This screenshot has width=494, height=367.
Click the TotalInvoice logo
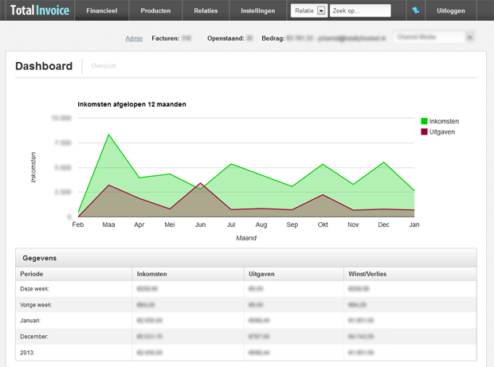pyautogui.click(x=40, y=10)
